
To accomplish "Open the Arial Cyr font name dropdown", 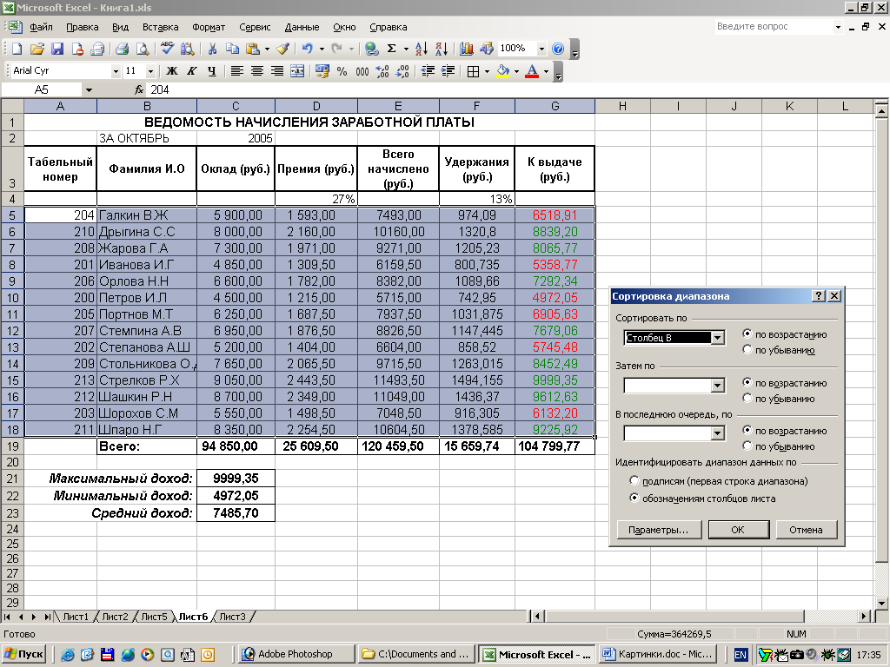I will [x=116, y=71].
